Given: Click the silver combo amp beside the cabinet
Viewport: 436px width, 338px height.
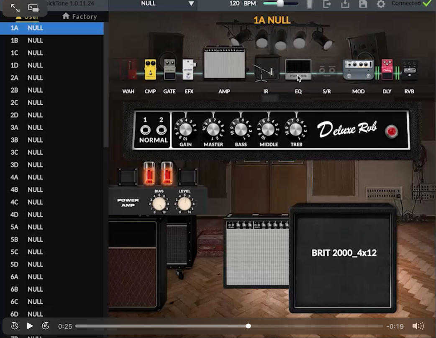Looking at the screenshot, I should [257, 251].
